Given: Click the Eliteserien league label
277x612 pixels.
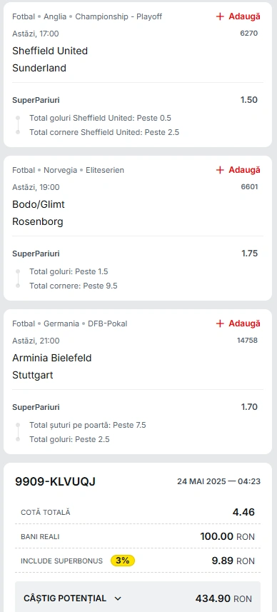Looking at the screenshot, I should [x=105, y=170].
